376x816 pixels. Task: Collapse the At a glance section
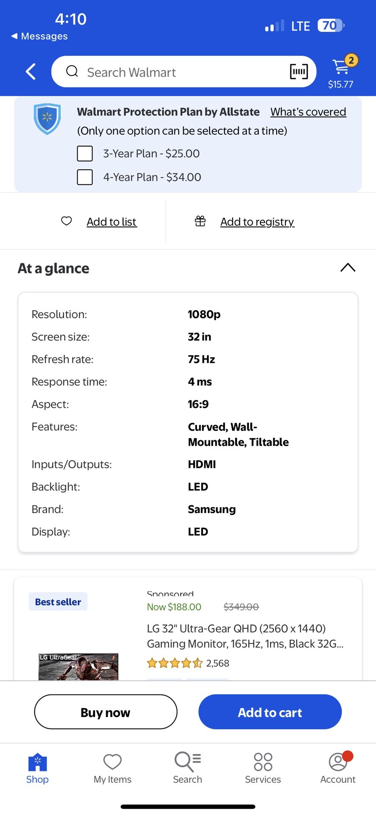click(348, 268)
